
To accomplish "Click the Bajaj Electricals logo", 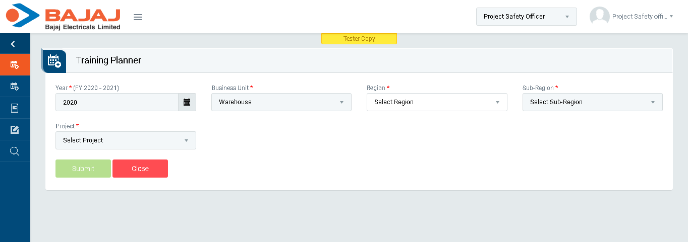I will 63,17.
